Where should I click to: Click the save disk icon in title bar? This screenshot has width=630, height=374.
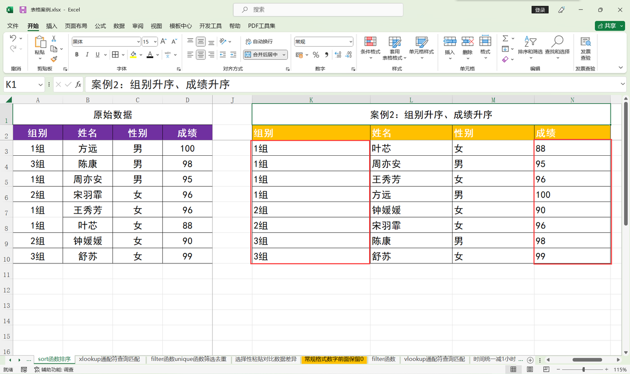coord(23,10)
